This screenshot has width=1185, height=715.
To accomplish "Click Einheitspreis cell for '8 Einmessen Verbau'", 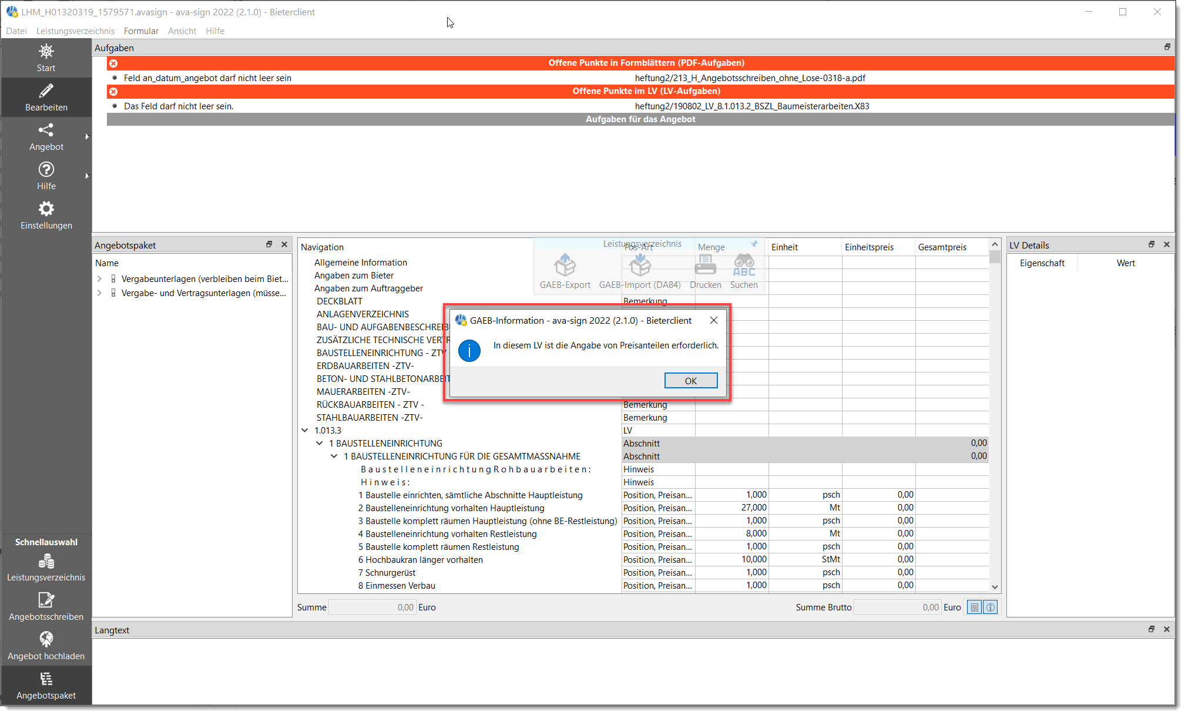I will (878, 586).
